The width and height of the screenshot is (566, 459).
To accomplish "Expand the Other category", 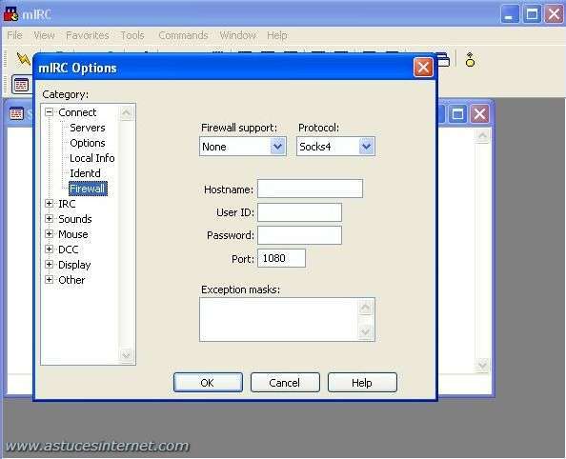I will tap(50, 280).
